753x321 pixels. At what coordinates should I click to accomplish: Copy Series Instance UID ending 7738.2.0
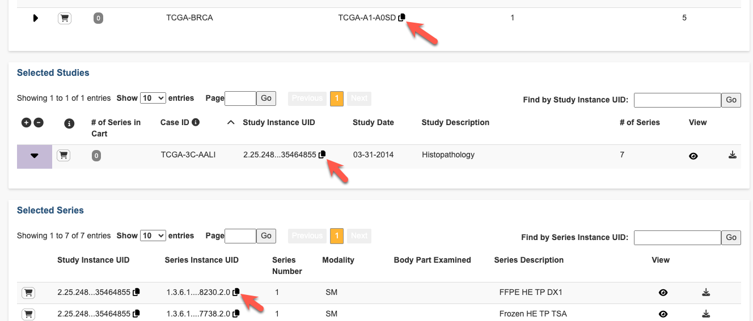(x=236, y=314)
